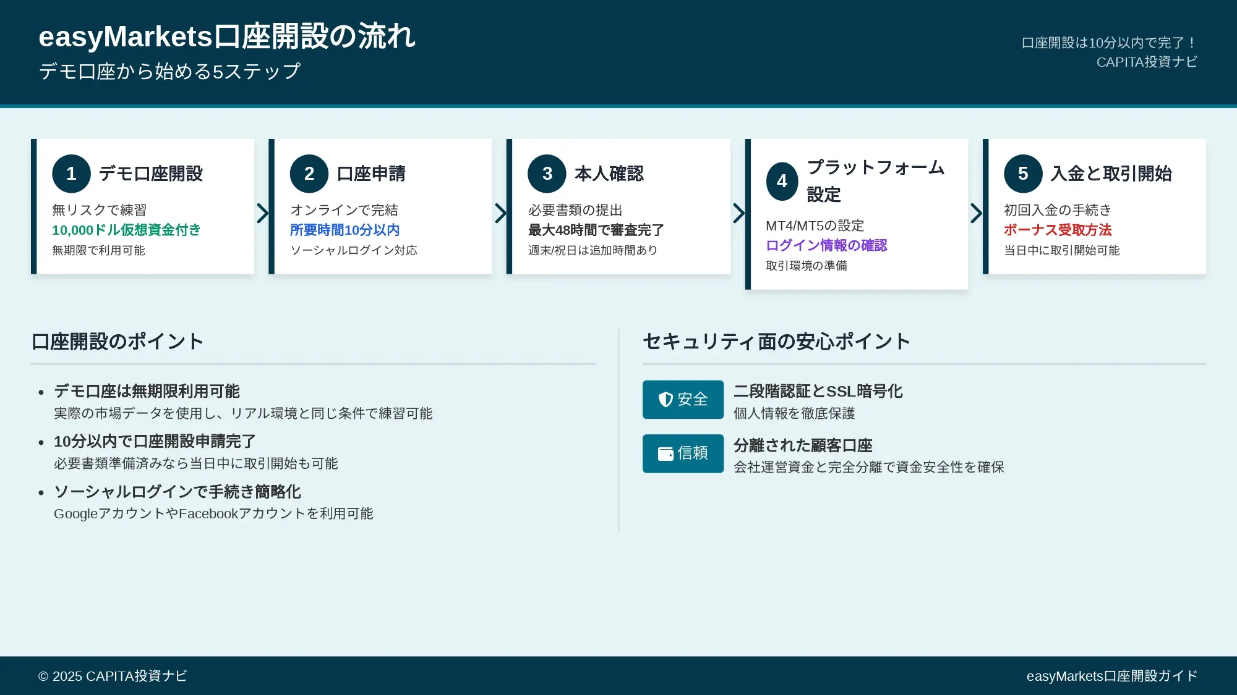Click chevron arrow between steps 3 and 4
Screen dimensions: 1237x695
[x=738, y=213]
